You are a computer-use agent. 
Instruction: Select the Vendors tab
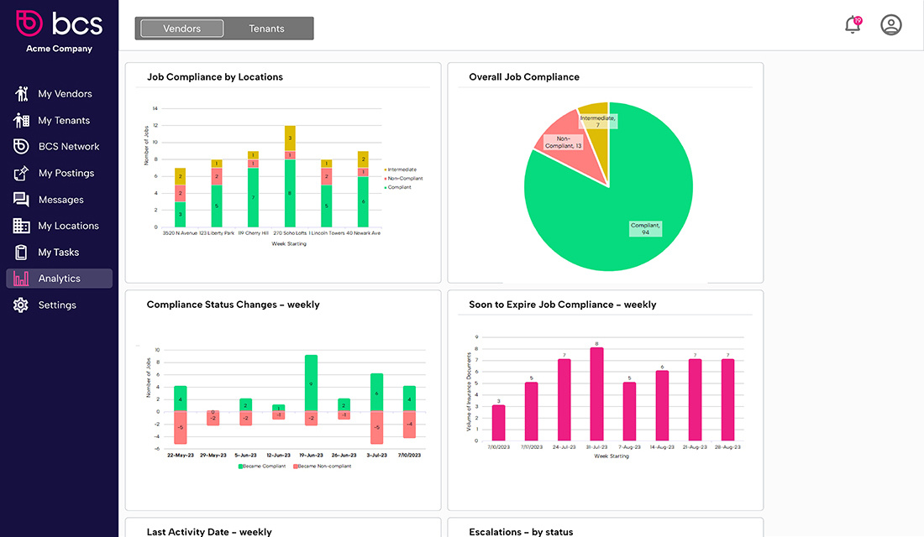coord(180,28)
